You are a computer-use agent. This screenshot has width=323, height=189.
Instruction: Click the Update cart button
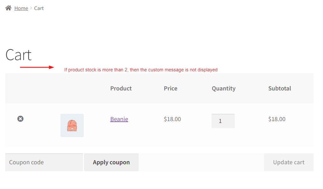click(x=288, y=162)
